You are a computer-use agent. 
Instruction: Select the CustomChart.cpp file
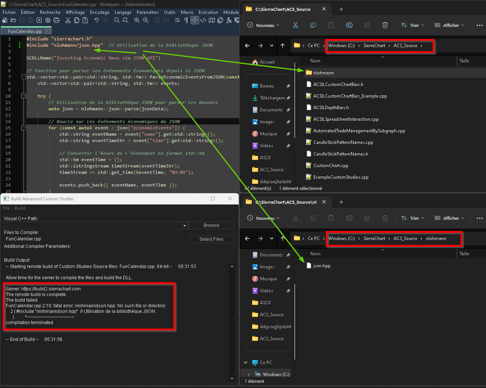pos(331,166)
